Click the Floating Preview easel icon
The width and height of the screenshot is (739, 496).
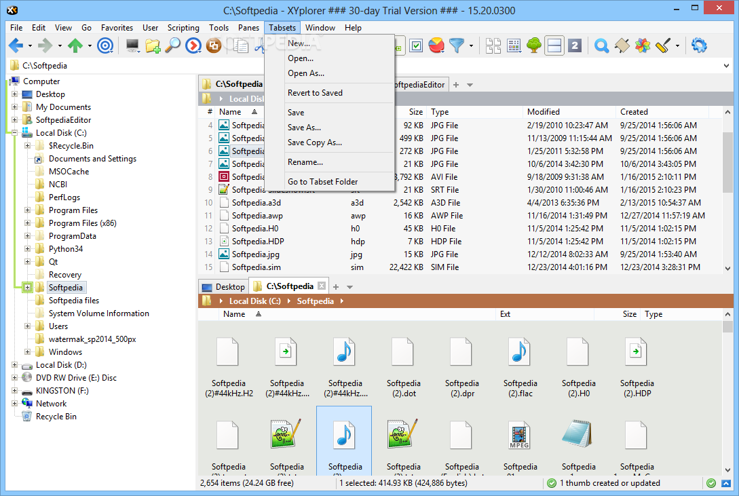pos(622,45)
